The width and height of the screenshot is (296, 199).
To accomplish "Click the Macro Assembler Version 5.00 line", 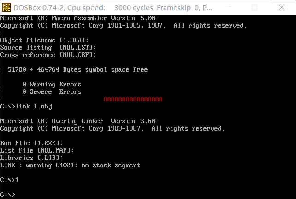I will pyautogui.click(x=77, y=18).
